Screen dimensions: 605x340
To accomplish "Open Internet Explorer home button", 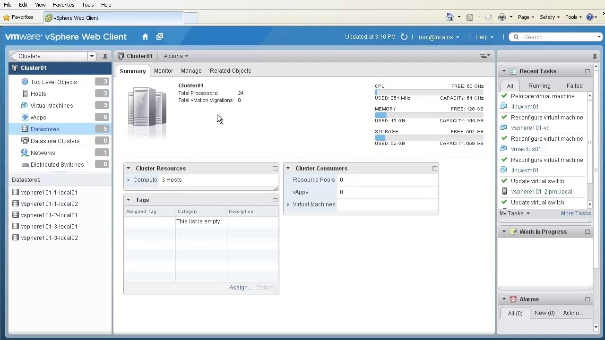I will tap(450, 17).
